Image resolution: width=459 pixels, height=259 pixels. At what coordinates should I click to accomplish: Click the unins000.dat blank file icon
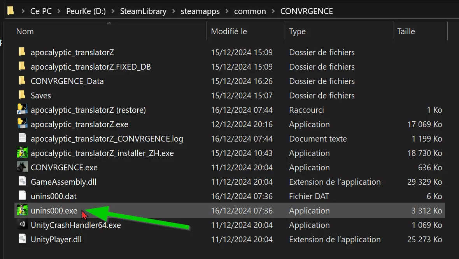22,196
